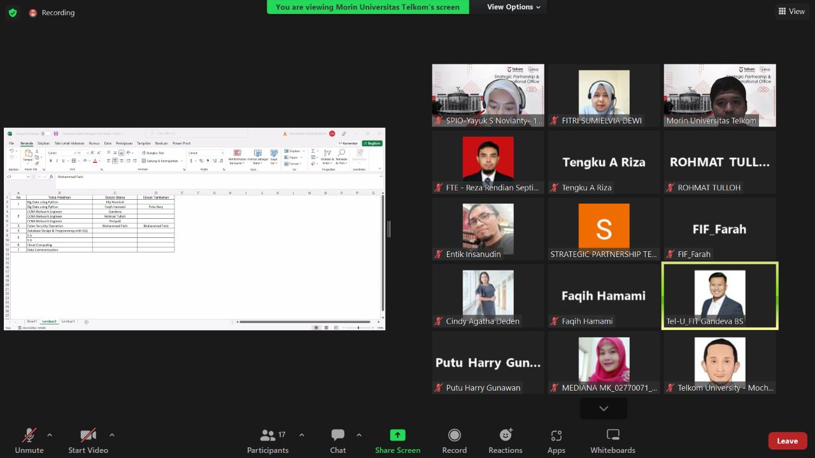Expand the View Options dropdown
This screenshot has width=815, height=458.
coord(513,7)
